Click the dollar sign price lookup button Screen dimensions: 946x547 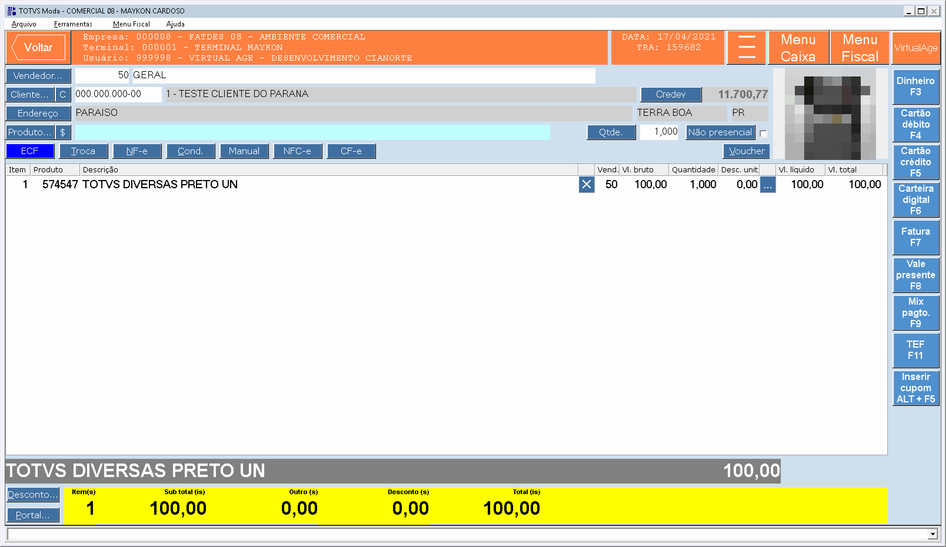tap(63, 132)
